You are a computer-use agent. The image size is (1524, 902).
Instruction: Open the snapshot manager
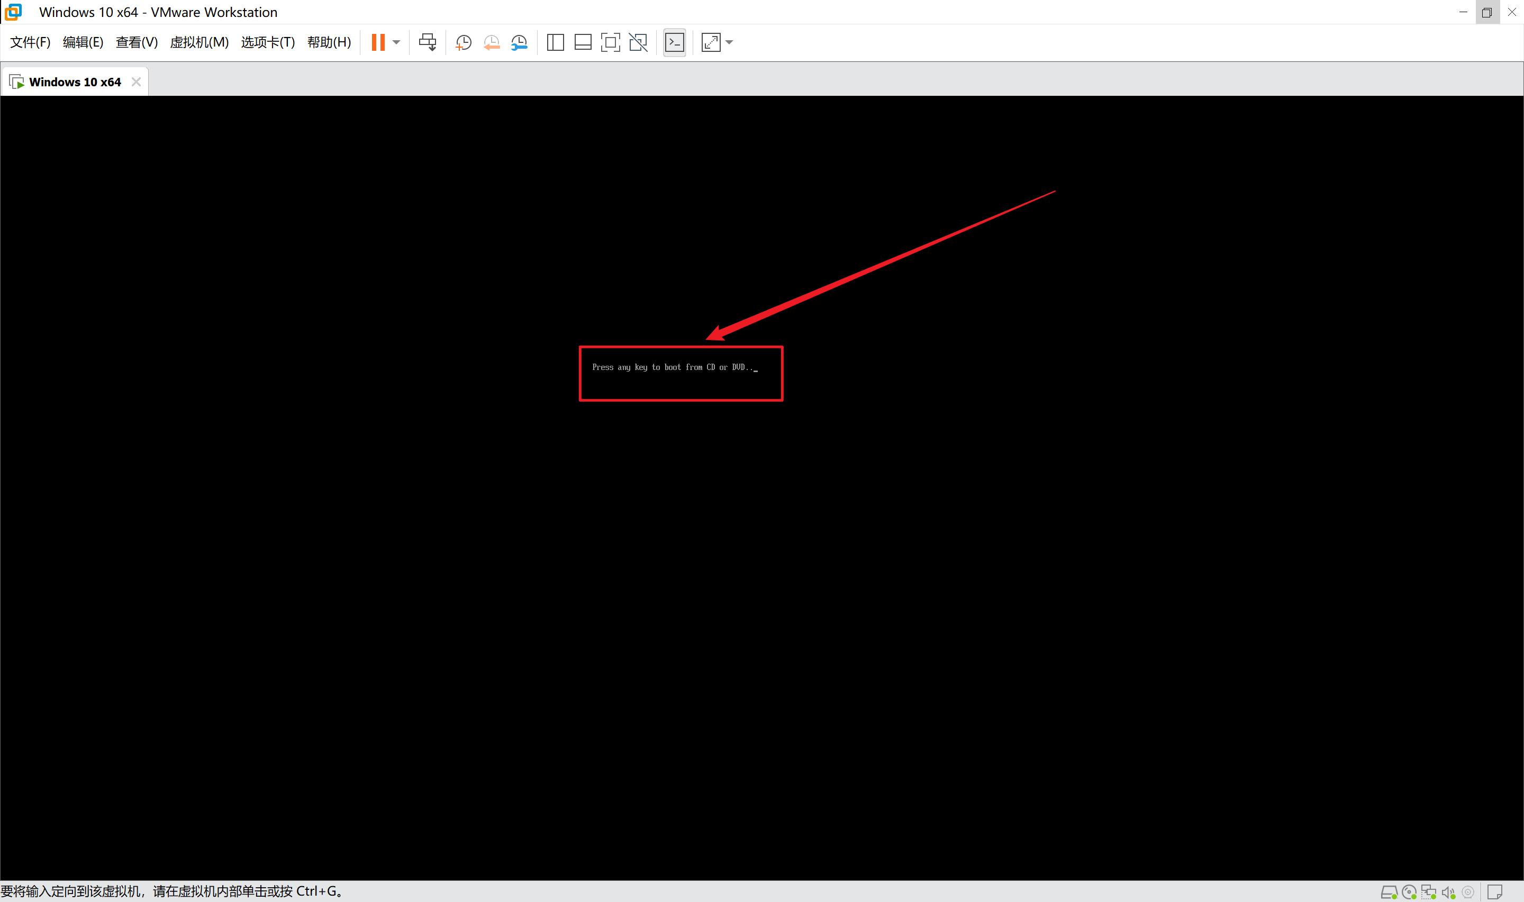point(519,42)
